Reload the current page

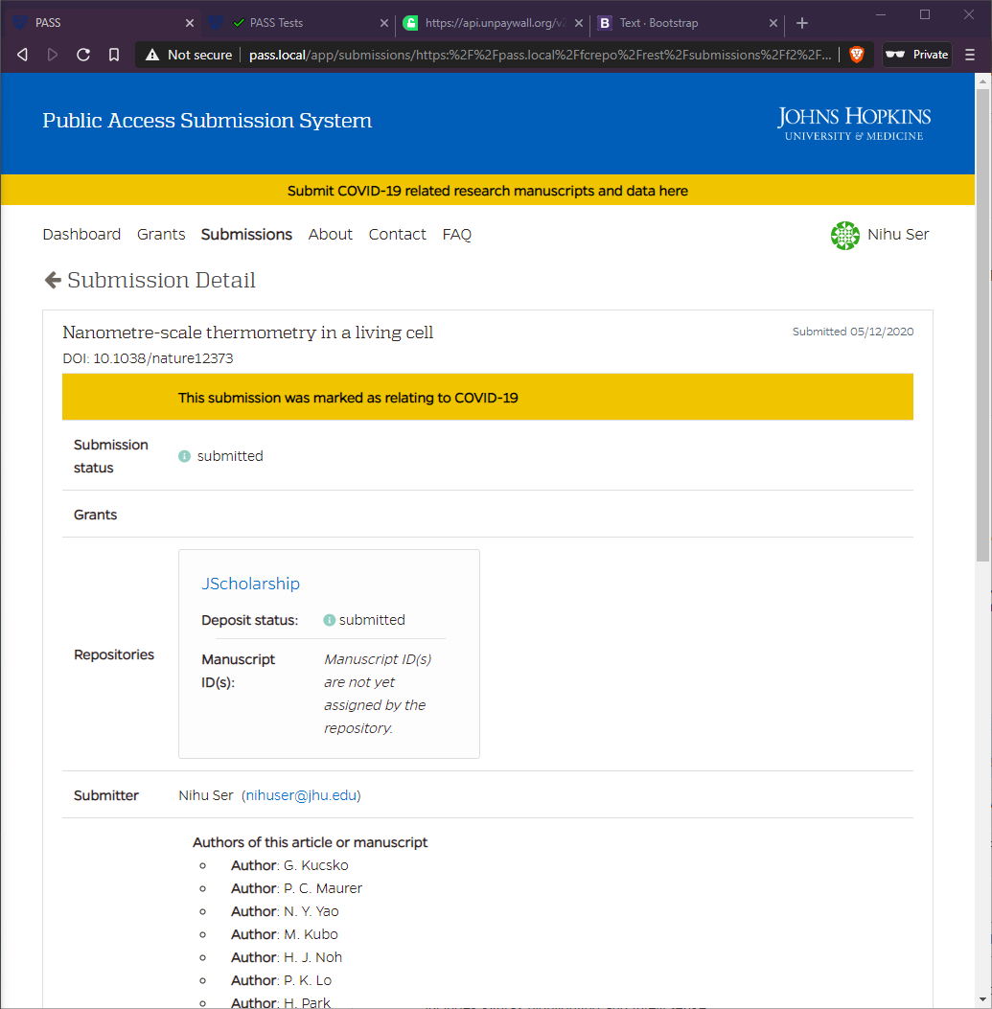[83, 55]
